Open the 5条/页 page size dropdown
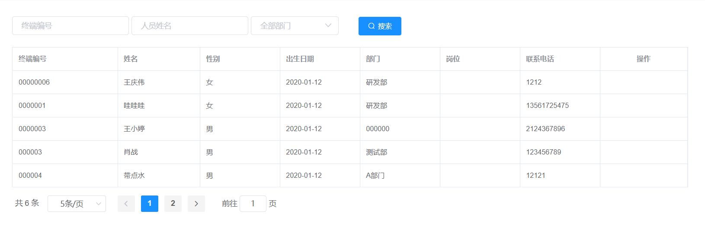 [77, 204]
